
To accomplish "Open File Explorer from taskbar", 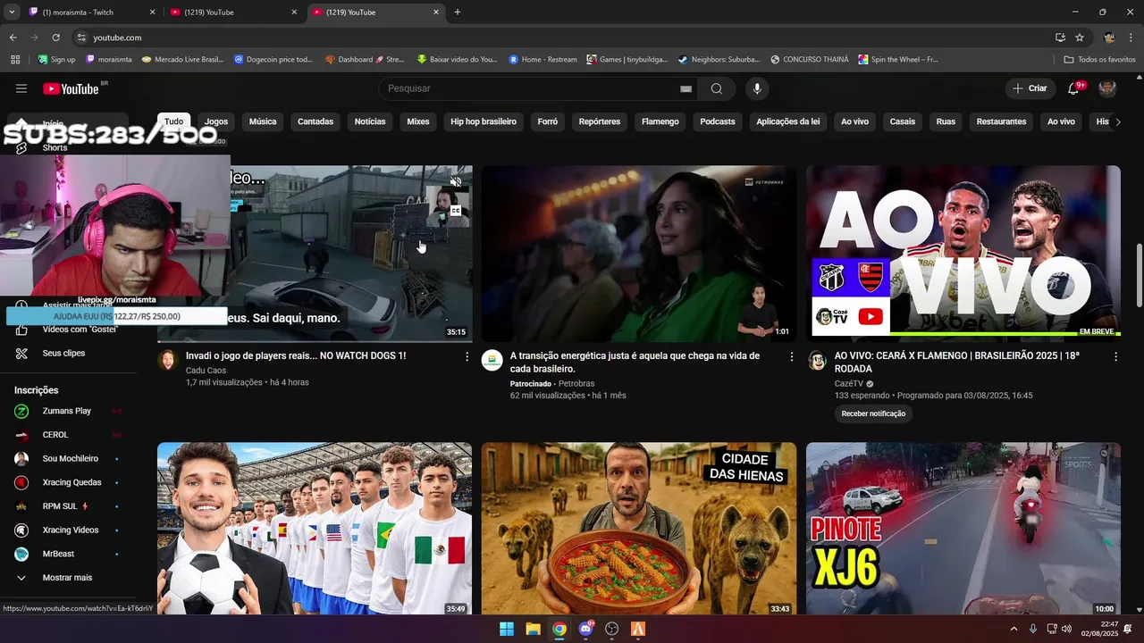I will click(x=533, y=629).
